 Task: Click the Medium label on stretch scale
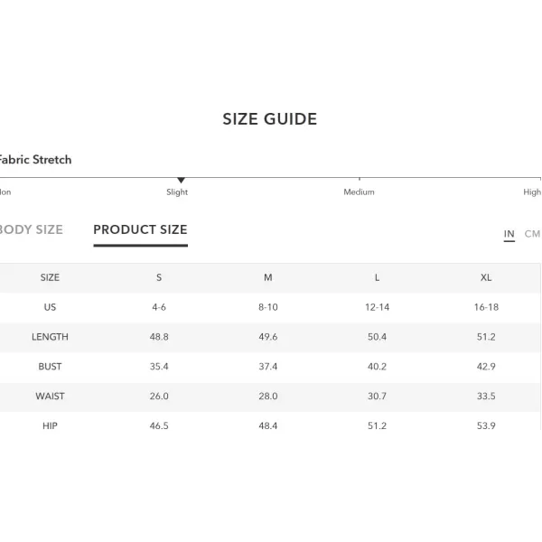pos(359,192)
